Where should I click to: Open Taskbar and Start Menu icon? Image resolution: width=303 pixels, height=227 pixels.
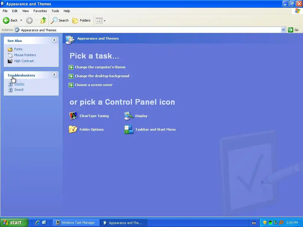click(129, 129)
